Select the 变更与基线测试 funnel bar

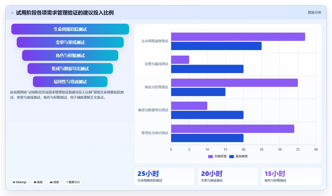pyautogui.click(x=70, y=42)
